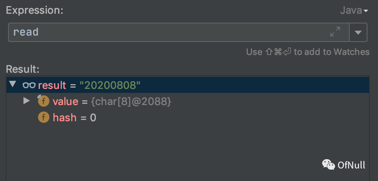Select the "20200808" string value
Image resolution: width=378 pixels, height=181 pixels.
(110, 85)
